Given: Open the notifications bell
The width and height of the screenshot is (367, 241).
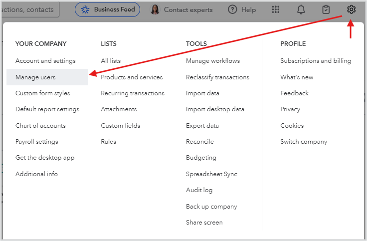Looking at the screenshot, I should [301, 9].
